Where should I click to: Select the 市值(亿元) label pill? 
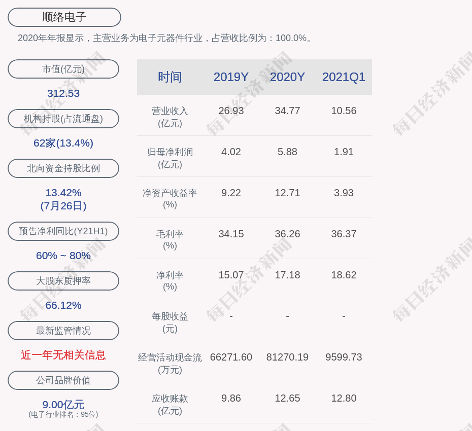click(63, 69)
